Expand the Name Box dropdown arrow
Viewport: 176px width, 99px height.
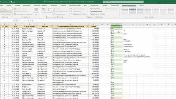click(x=13, y=21)
